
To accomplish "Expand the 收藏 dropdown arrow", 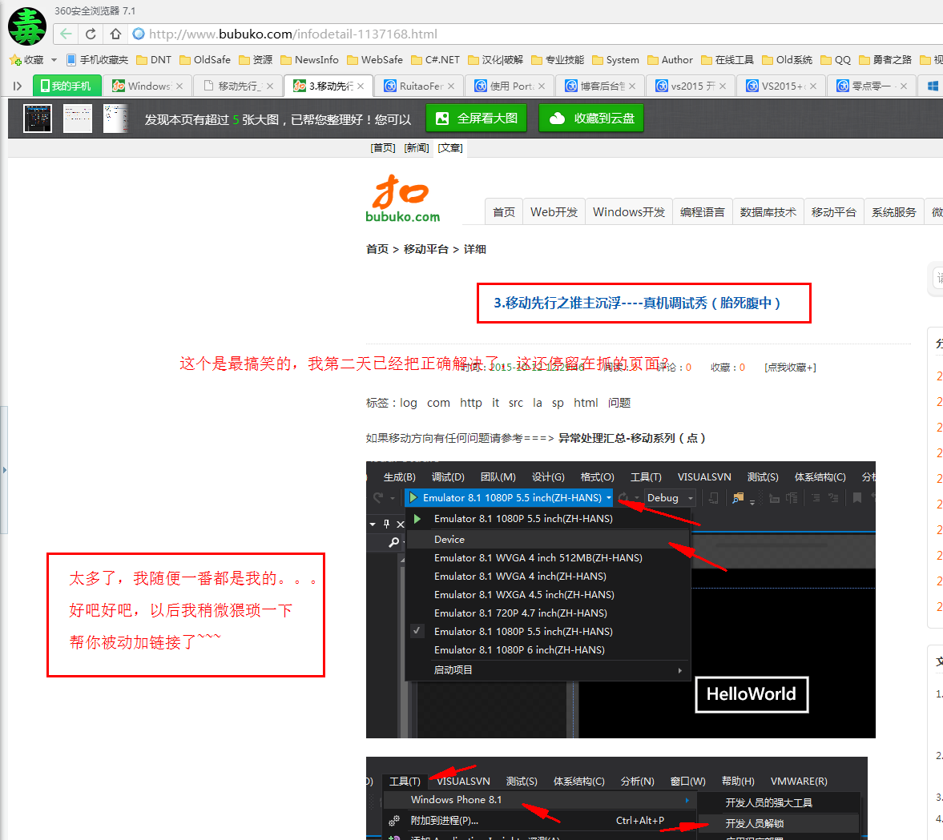I will pyautogui.click(x=54, y=60).
